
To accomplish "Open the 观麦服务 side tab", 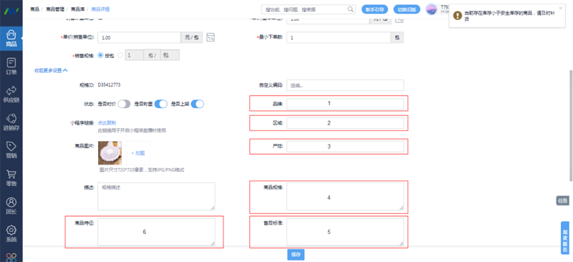I will [x=565, y=238].
